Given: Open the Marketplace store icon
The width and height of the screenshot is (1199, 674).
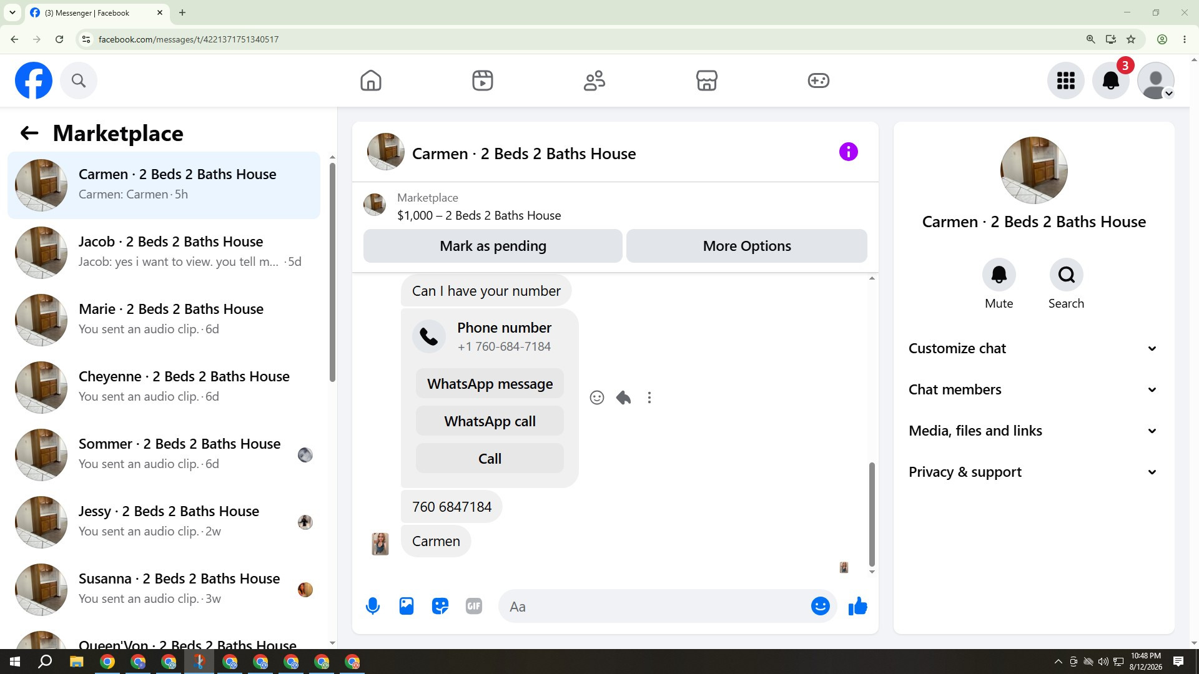Looking at the screenshot, I should [707, 81].
